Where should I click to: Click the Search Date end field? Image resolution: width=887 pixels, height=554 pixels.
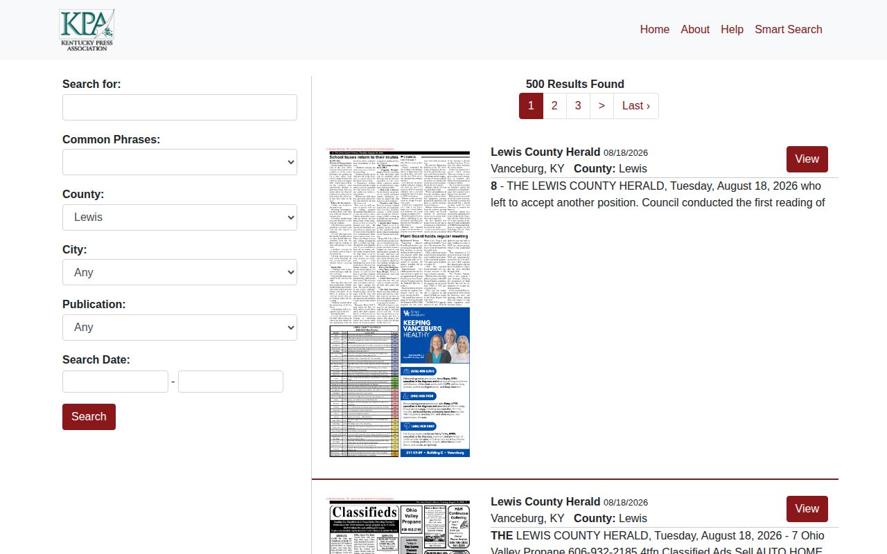pos(231,382)
